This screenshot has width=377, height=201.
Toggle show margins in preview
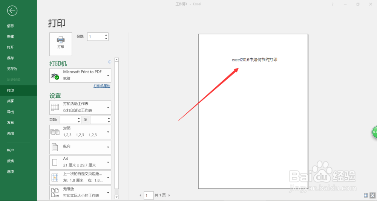click(366, 195)
